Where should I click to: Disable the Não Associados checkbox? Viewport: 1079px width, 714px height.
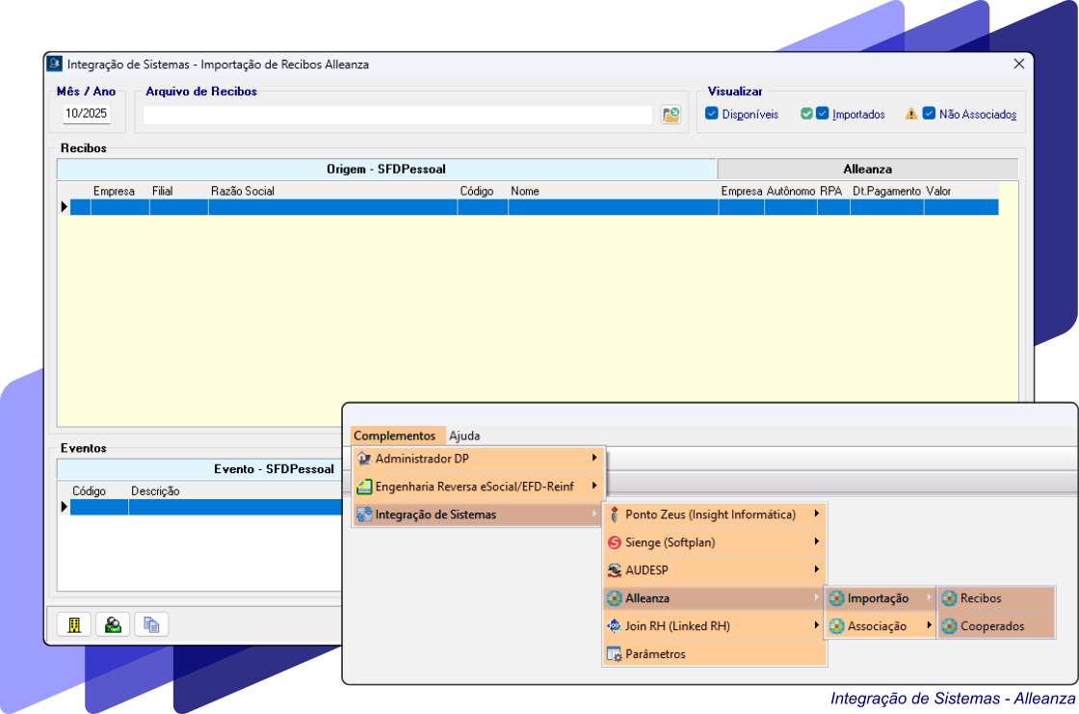click(x=929, y=114)
